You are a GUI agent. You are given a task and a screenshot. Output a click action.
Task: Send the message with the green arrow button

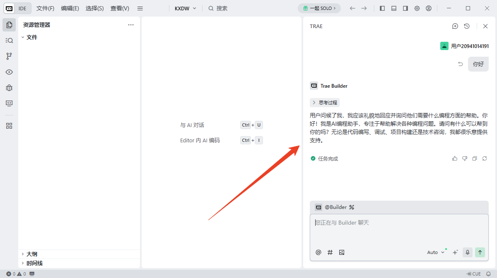pos(480,252)
